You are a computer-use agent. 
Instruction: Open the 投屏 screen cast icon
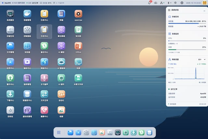coord(78,62)
